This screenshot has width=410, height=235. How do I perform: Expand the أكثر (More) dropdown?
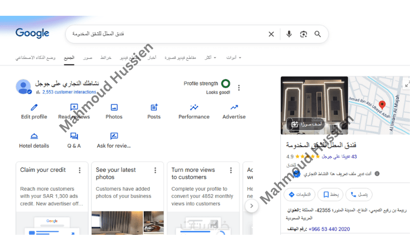point(211,58)
